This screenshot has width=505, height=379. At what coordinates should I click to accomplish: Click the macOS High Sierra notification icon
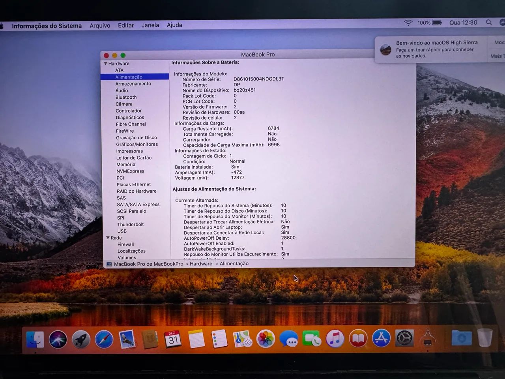[x=385, y=49]
